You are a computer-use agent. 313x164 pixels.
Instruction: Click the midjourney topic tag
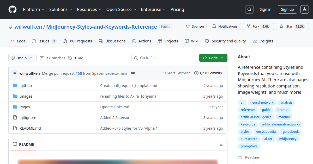tap(288, 139)
